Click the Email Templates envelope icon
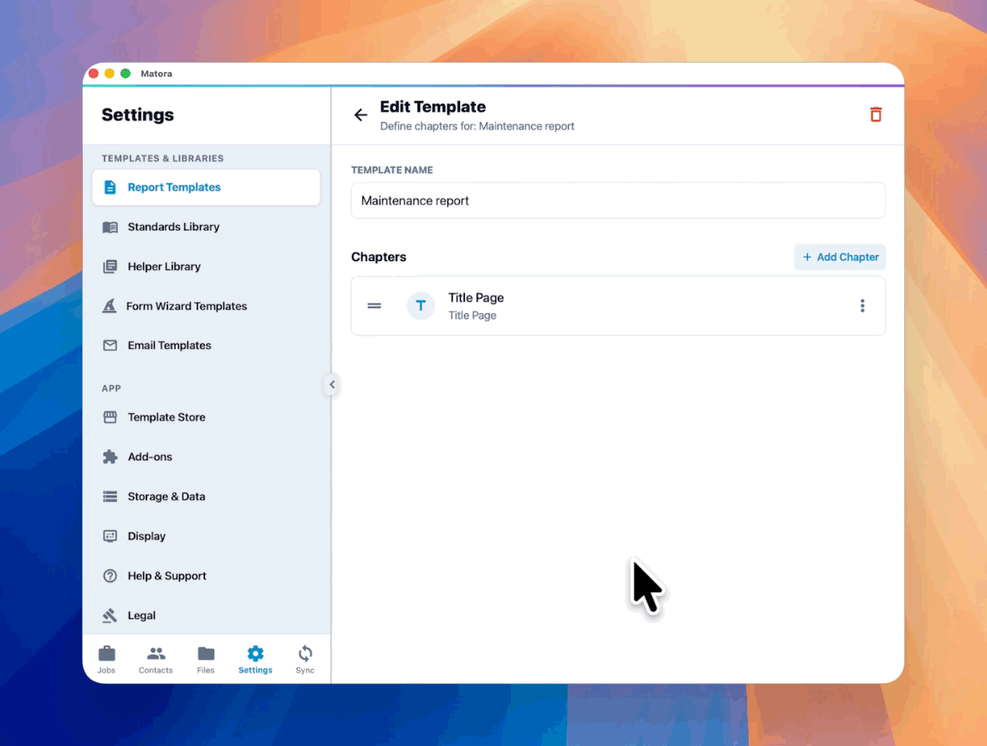Viewport: 987px width, 746px height. (x=110, y=345)
